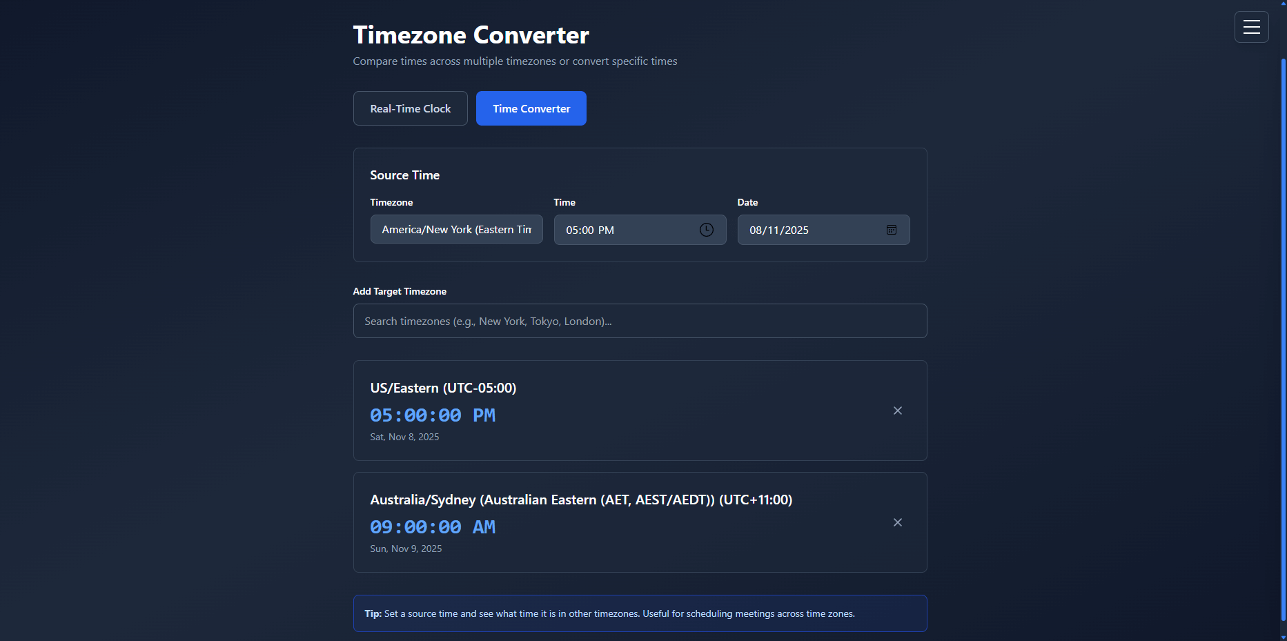Expand the source Timezone dropdown

click(456, 230)
